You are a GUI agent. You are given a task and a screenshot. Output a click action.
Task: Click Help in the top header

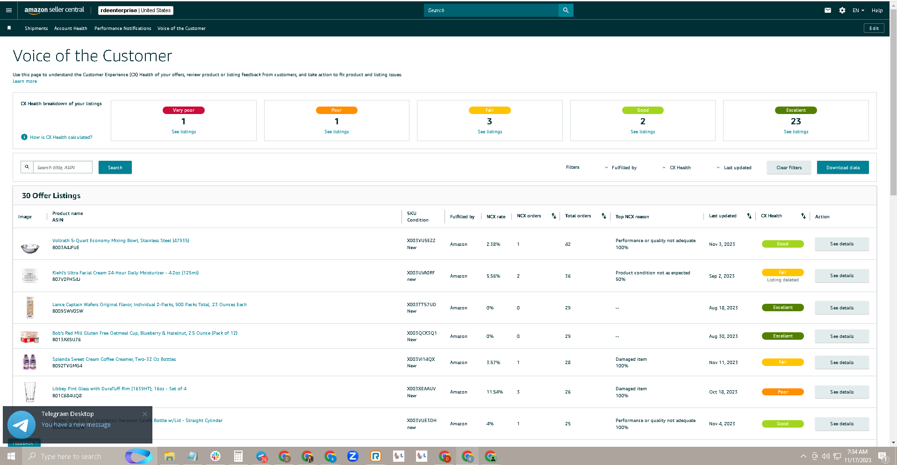[877, 10]
